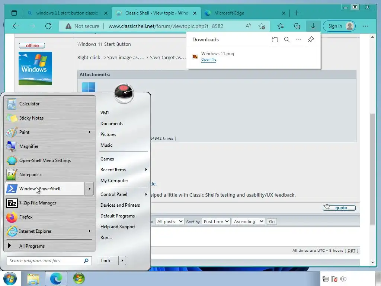
Task: Click the Read aloud icon in address bar
Action: pos(248,26)
